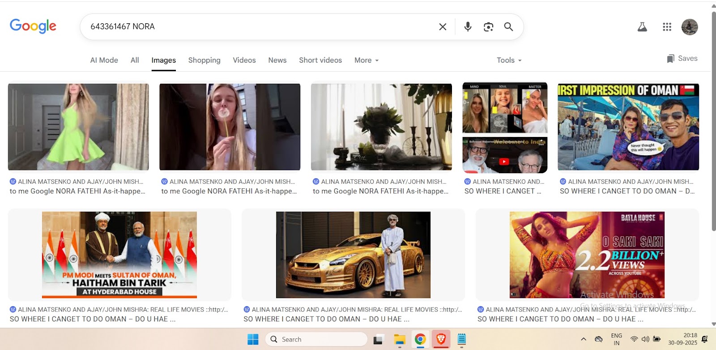Expand the More search categories dropdown
Image resolution: width=716 pixels, height=350 pixels.
pos(366,60)
